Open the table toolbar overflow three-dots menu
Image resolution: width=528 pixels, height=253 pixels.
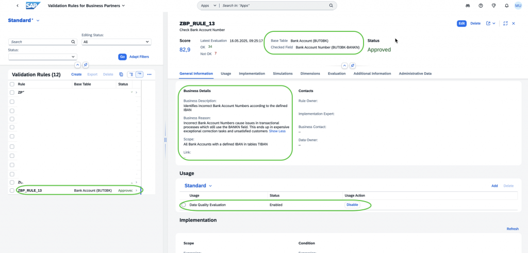[x=149, y=75]
